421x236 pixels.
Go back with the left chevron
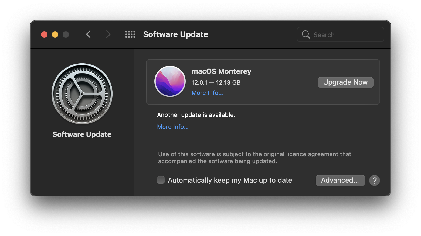click(88, 34)
